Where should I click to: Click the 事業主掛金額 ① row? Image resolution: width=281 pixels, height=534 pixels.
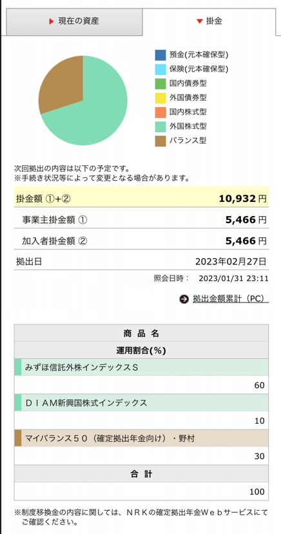141,221
